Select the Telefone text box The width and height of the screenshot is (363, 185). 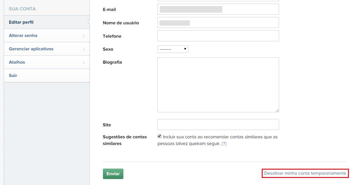(218, 36)
